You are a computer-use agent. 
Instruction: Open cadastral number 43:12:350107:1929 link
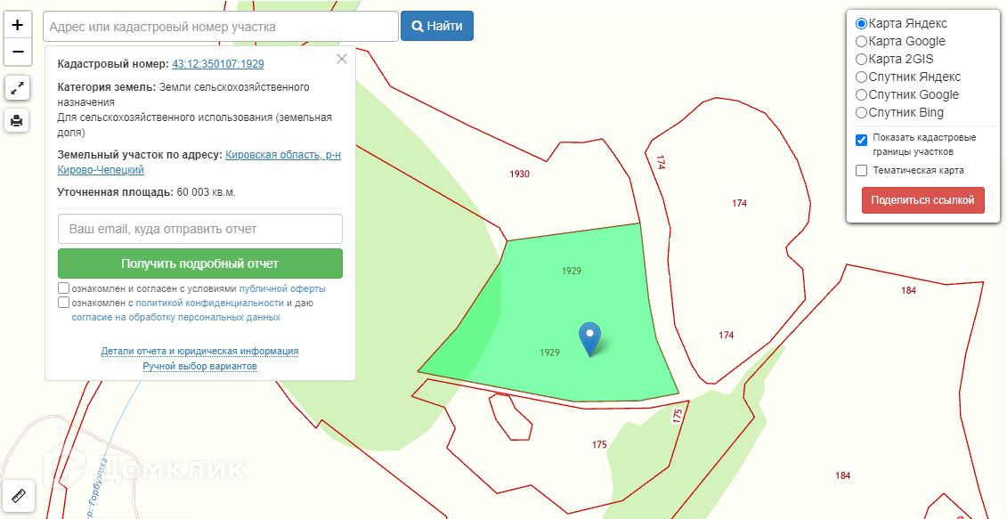click(218, 64)
